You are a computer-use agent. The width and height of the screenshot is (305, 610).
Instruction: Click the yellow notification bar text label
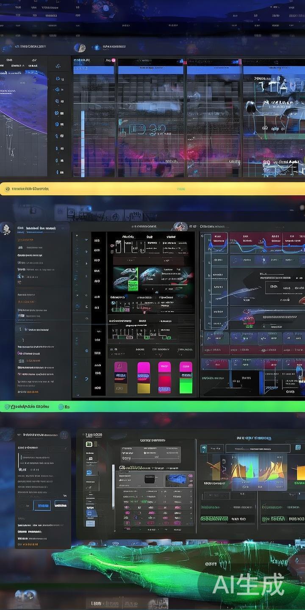point(30,189)
